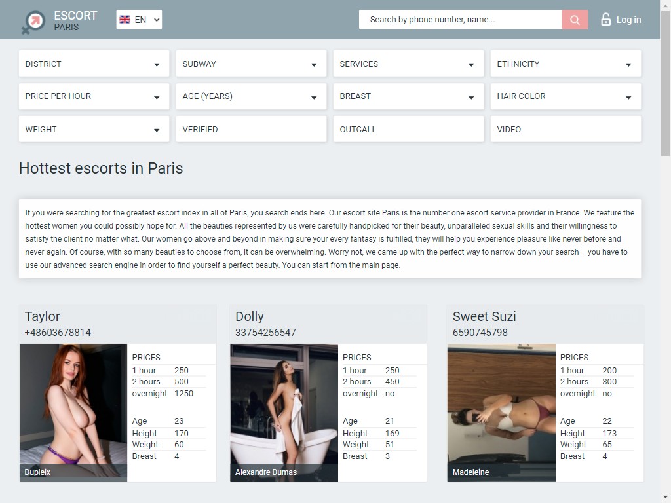
Task: Open the Ethnicity filter dropdown
Action: (566, 64)
